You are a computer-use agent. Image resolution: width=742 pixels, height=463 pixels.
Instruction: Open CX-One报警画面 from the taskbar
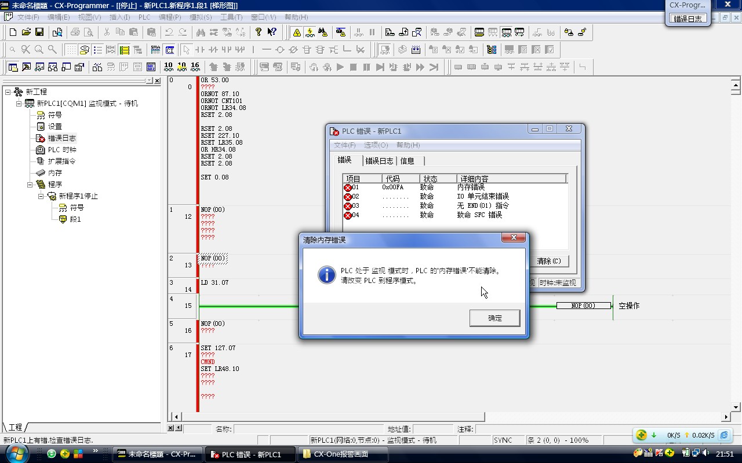coord(340,454)
